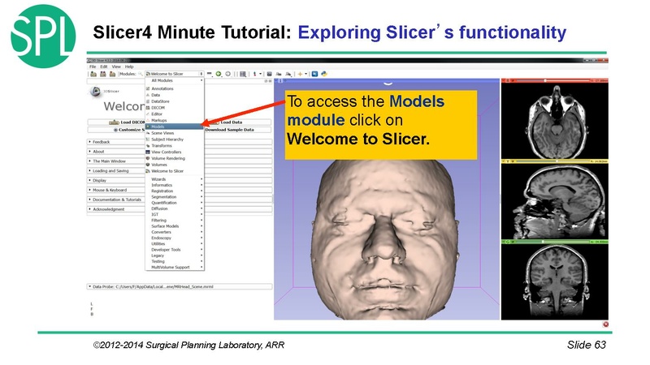Click the Load Data button
The image size is (650, 365).
pos(238,122)
